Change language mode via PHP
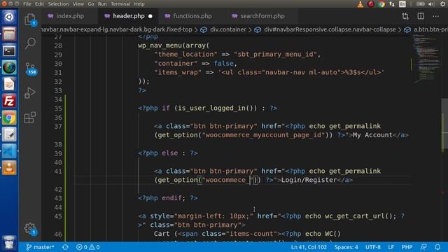Screen dimensions: 448x252 (x=407, y=247)
